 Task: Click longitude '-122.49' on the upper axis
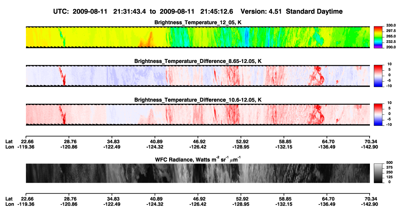tap(111, 147)
